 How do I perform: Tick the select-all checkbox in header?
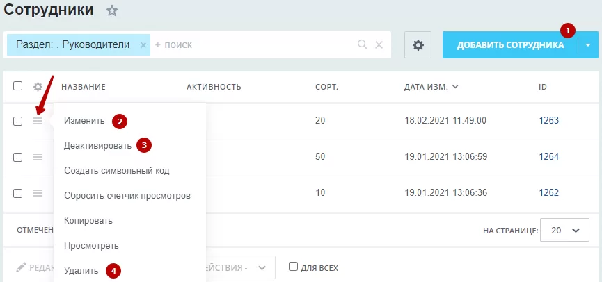coord(17,86)
